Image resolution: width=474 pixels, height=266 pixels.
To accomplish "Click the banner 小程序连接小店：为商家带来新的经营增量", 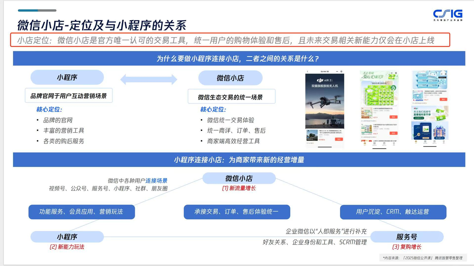I will (239, 160).
